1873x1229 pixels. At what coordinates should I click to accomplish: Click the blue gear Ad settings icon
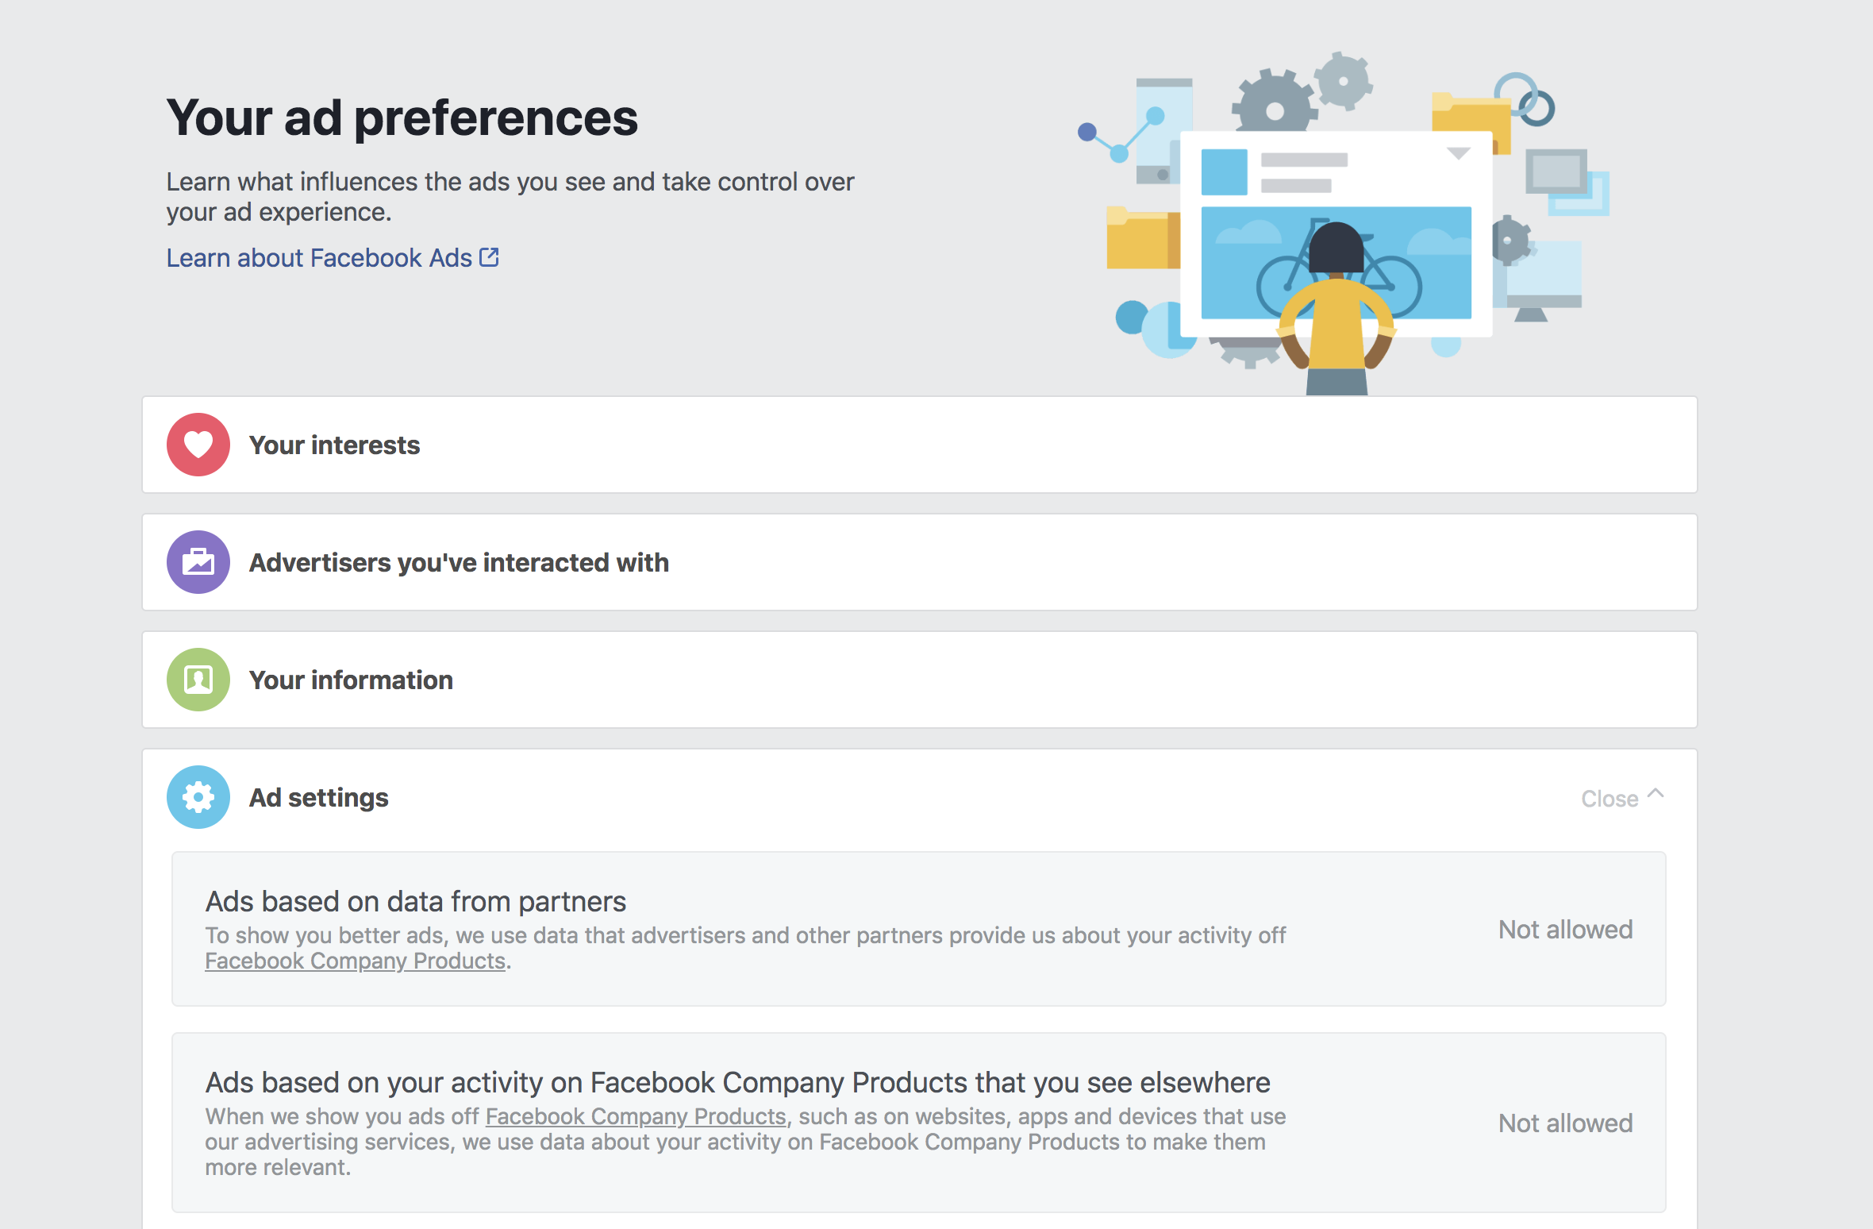[x=198, y=797]
